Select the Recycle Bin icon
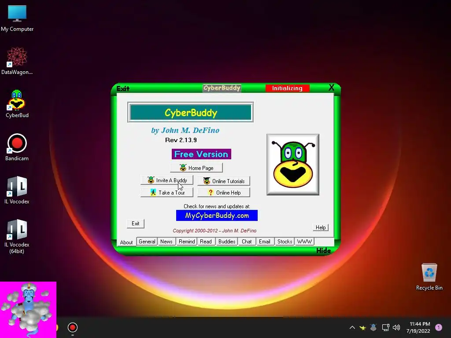 click(x=429, y=277)
